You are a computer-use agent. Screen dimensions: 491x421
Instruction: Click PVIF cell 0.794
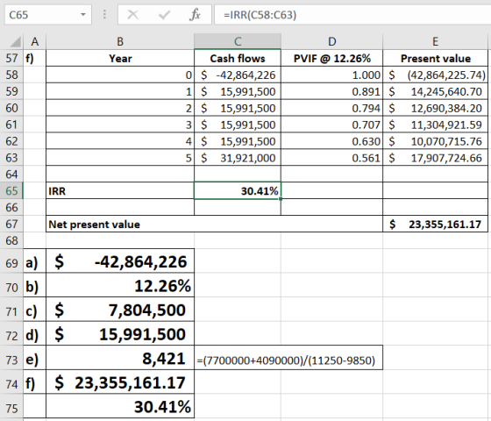point(331,108)
